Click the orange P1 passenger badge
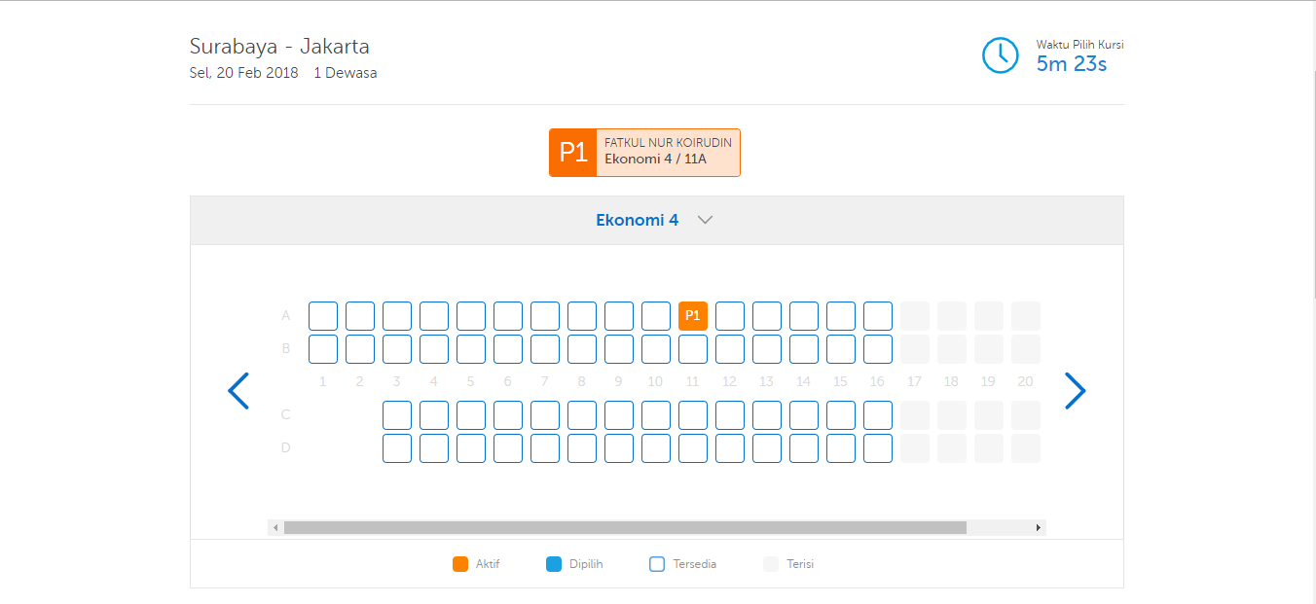The image size is (1316, 604). (x=573, y=153)
